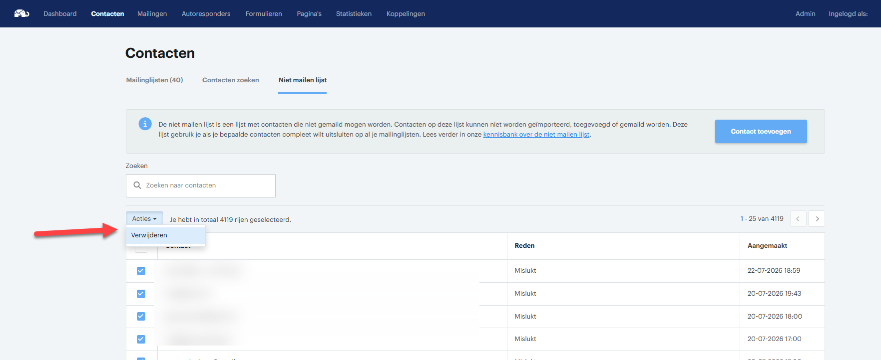Open Formulieren in top navigation
Screen dimensions: 881x360
[264, 13]
